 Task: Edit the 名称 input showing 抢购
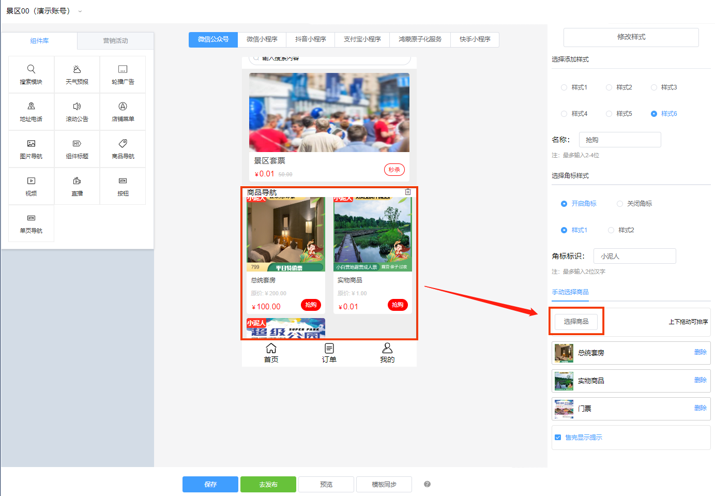(619, 139)
